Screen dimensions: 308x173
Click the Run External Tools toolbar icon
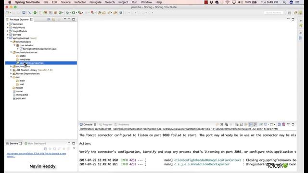[79, 13]
